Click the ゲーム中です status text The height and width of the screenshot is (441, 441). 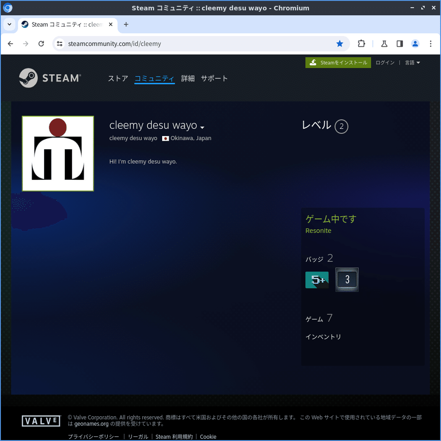click(331, 219)
